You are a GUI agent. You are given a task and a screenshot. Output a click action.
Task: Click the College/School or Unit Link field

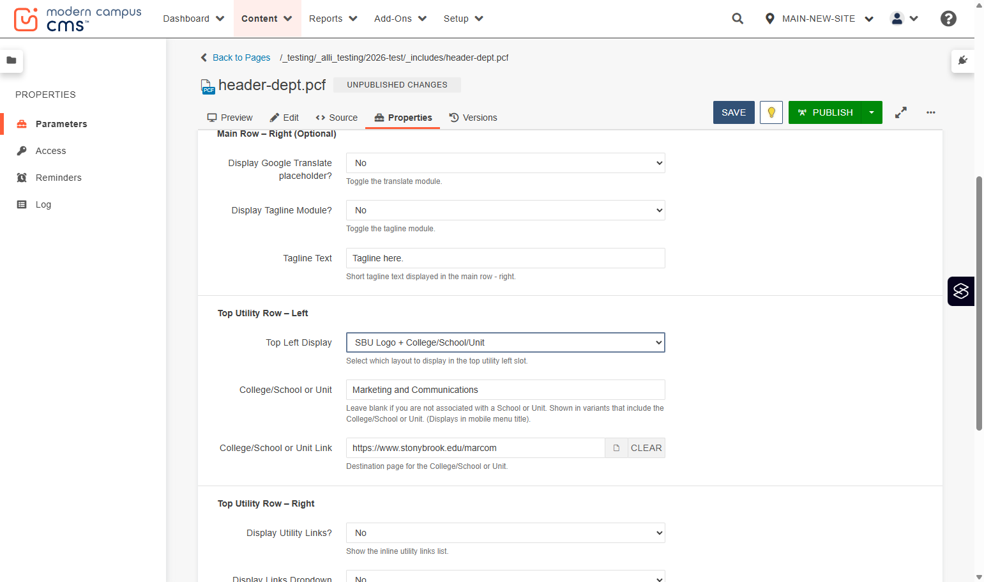coord(475,448)
